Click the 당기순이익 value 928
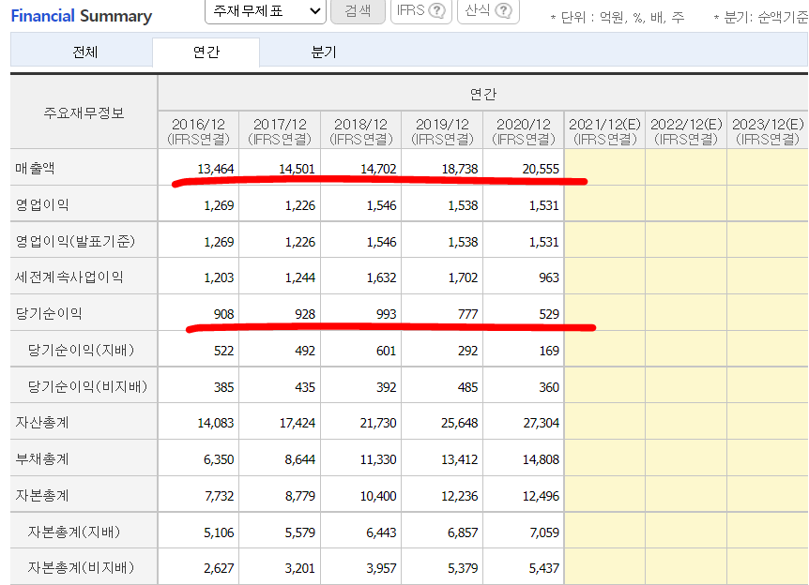 pyautogui.click(x=305, y=314)
